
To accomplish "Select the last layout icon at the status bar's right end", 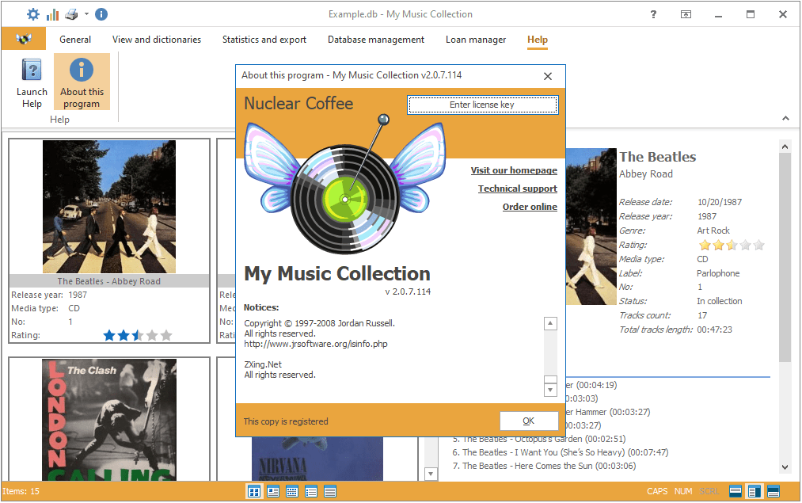I will (773, 491).
